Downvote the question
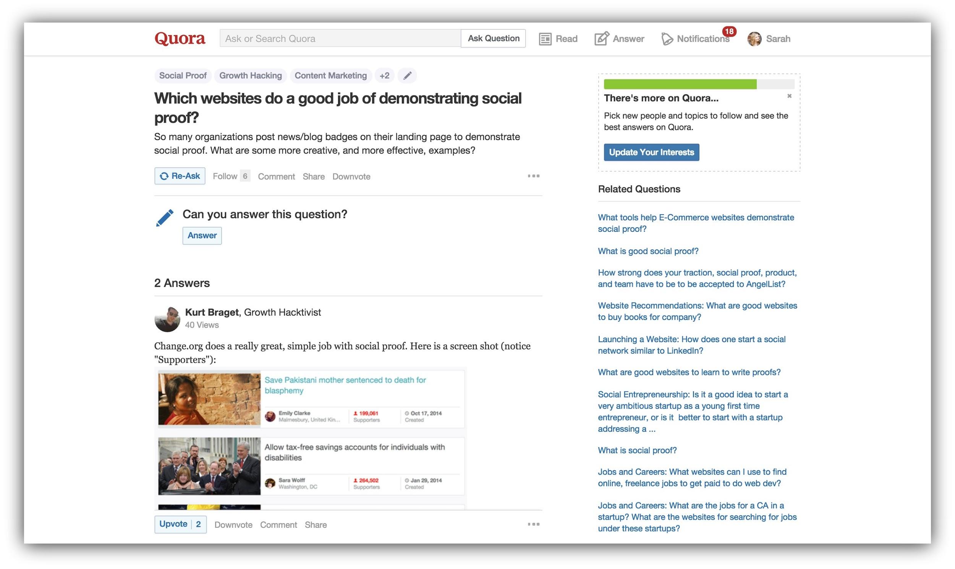 tap(351, 176)
